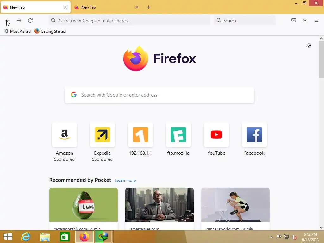Open network status tray icon
The height and width of the screenshot is (243, 324).
click(287, 237)
